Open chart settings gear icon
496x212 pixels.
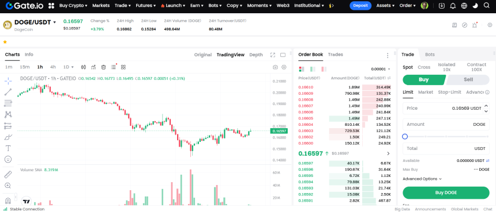point(284,67)
